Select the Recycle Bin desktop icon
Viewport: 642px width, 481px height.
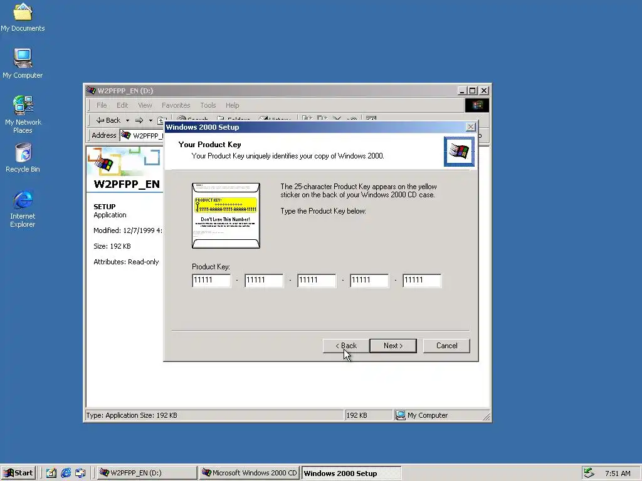pos(23,158)
